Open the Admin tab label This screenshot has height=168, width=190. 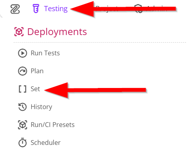[156, 9]
